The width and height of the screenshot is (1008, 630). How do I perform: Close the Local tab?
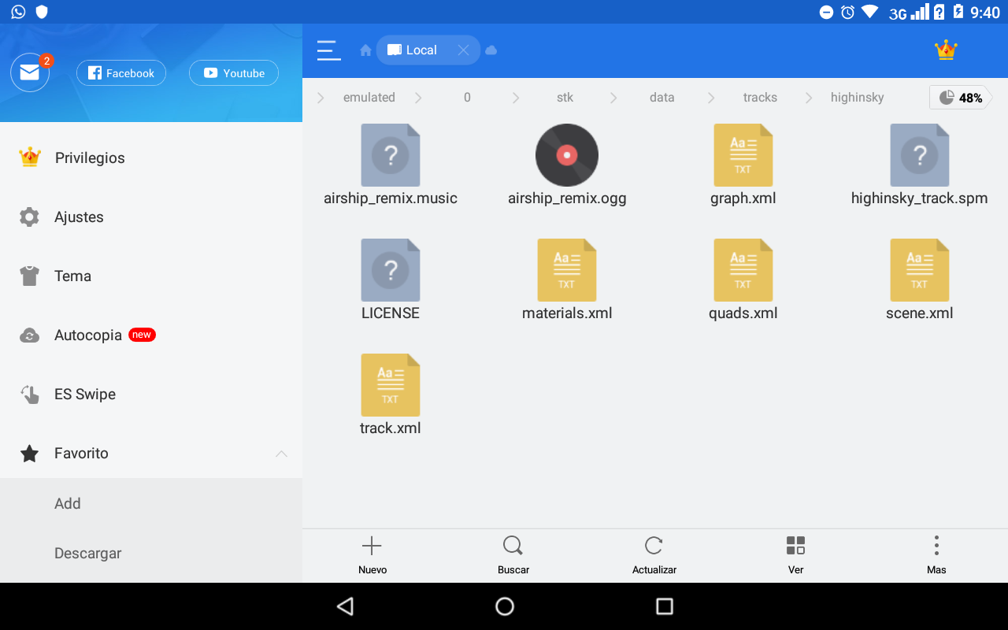[x=463, y=50]
